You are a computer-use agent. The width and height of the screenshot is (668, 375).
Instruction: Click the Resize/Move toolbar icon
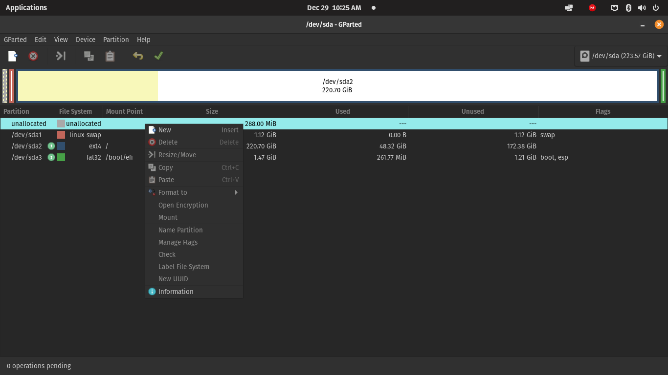coord(61,56)
